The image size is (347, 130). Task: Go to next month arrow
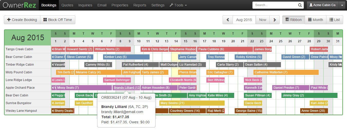[275, 20]
